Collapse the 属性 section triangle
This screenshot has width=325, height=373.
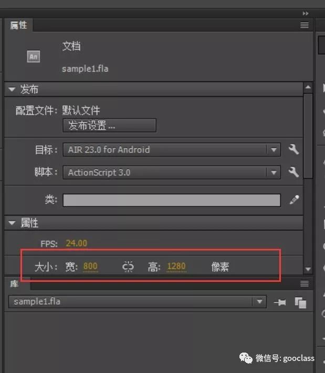click(x=12, y=223)
